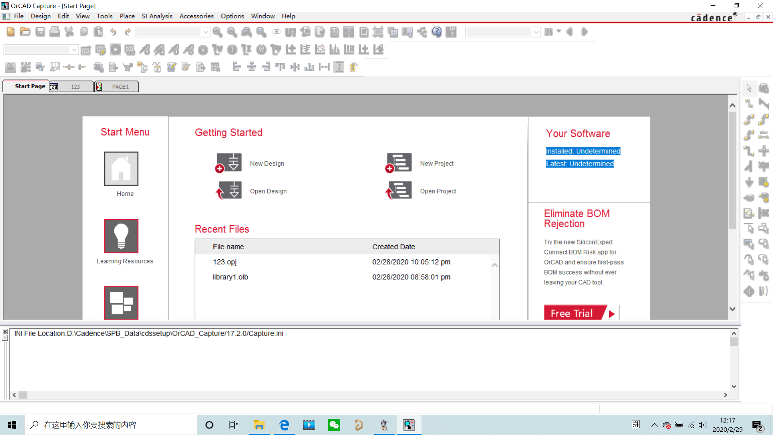This screenshot has width=773, height=435.
Task: Expand the part selection combo box in top toolbar
Action: (205, 32)
